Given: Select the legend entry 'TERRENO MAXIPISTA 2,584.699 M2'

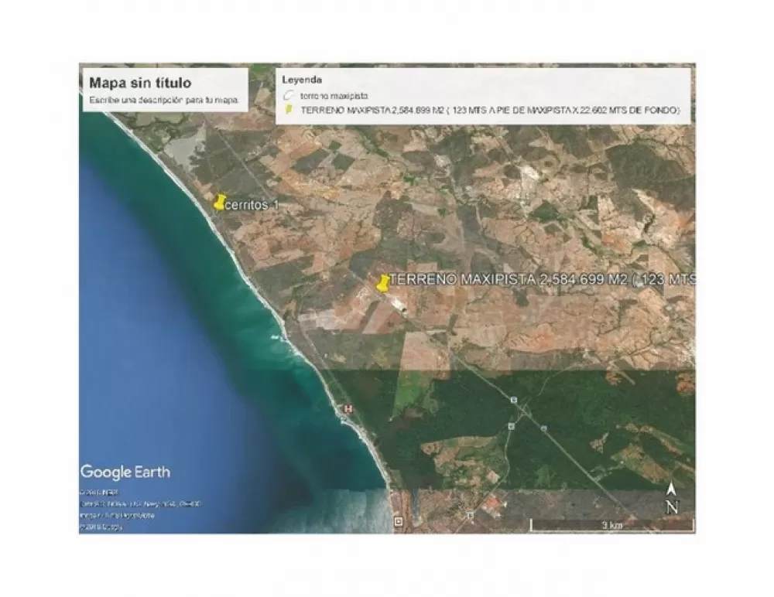Looking at the screenshot, I should coord(490,110).
